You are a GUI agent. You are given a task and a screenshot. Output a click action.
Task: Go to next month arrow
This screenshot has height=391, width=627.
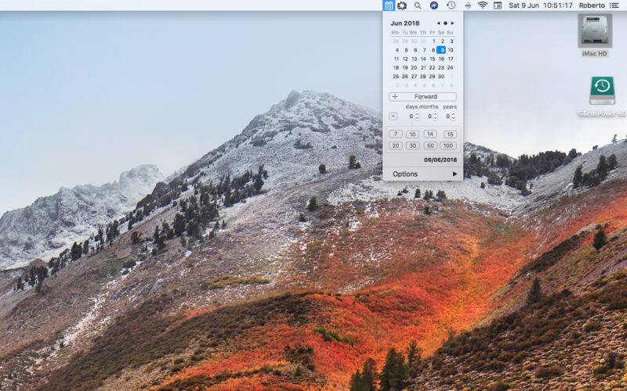coord(452,23)
